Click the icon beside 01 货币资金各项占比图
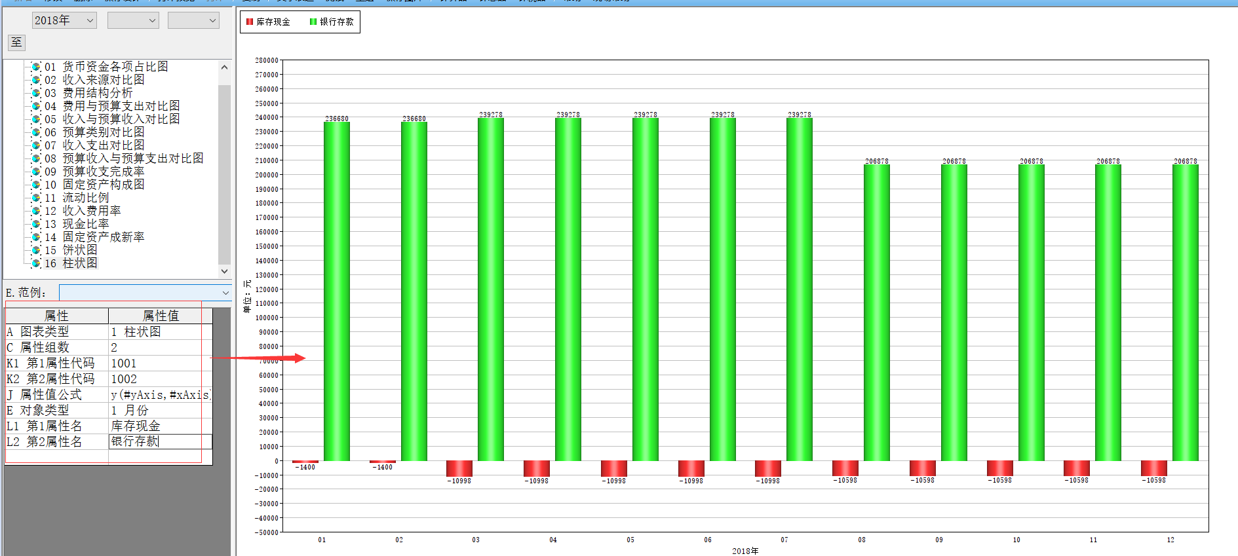 [x=36, y=67]
